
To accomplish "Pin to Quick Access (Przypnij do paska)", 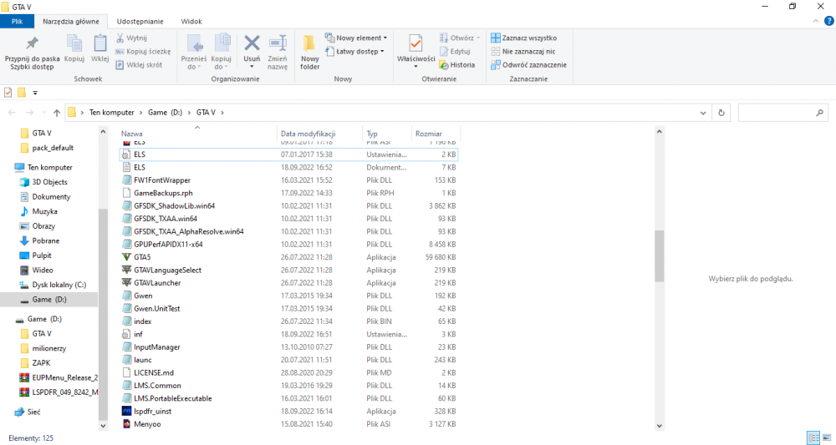I will 32,53.
